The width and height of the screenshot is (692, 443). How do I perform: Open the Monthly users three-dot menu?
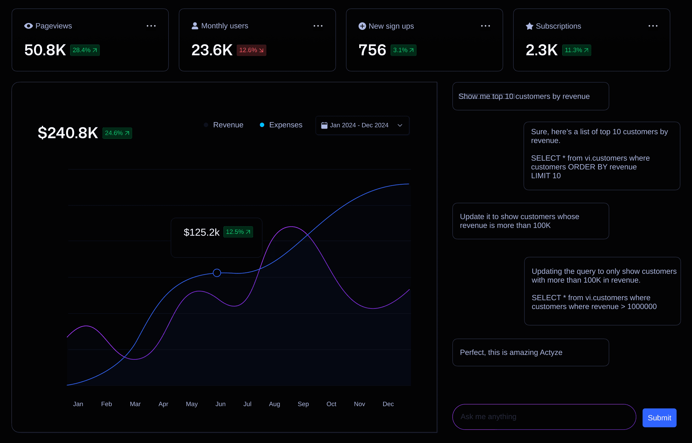click(x=318, y=26)
